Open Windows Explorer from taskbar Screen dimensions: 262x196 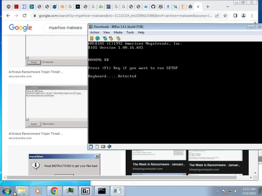tap(22, 191)
